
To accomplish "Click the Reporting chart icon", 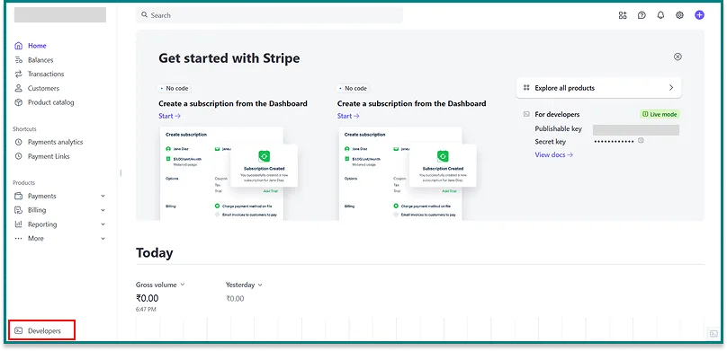I will pyautogui.click(x=19, y=224).
